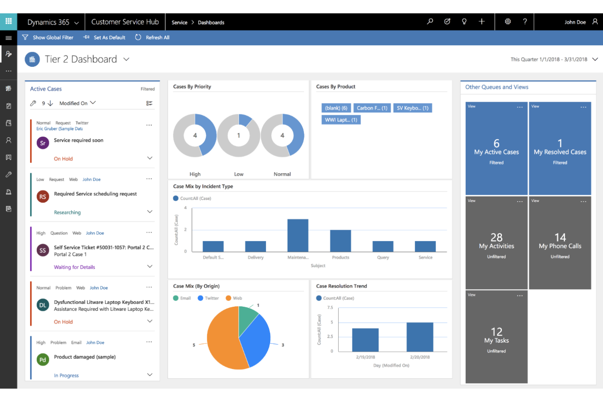Screen dimensions: 603x402
Task: Filter by (blank) (6) product tag
Action: point(336,108)
